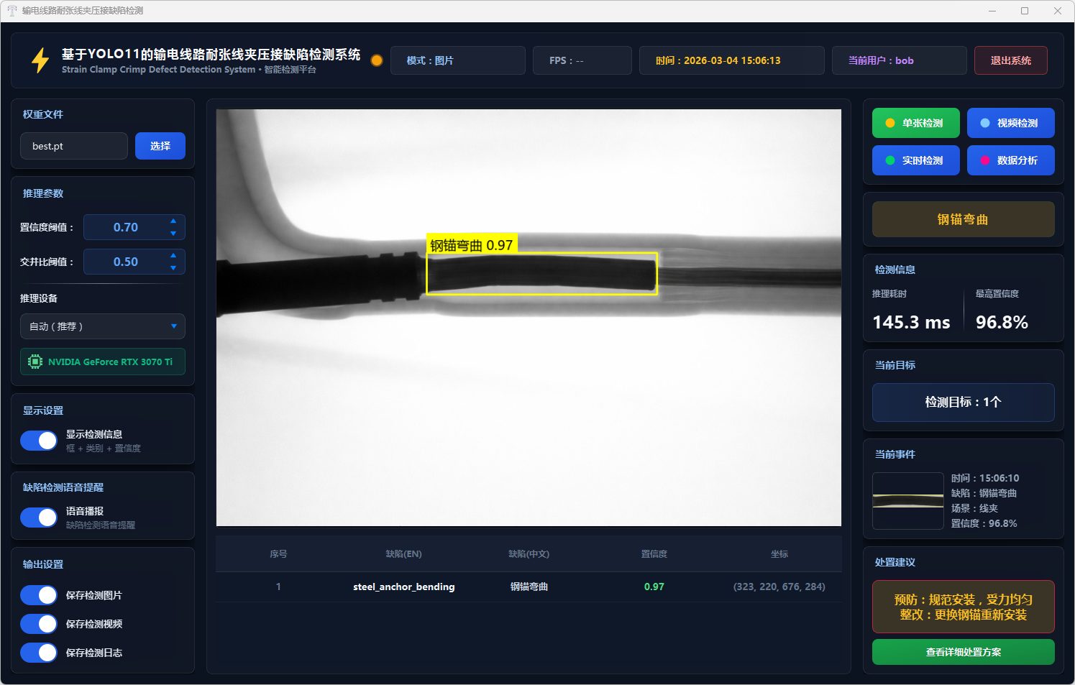Toggle the 显示检测信息 switch
The width and height of the screenshot is (1075, 685).
coord(39,441)
